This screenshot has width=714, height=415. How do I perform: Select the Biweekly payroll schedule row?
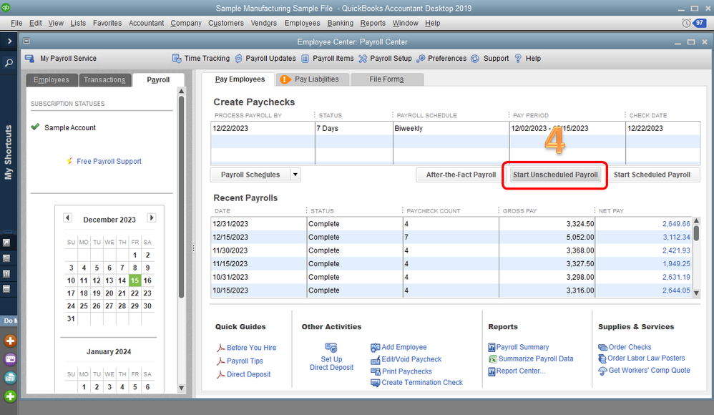click(x=455, y=129)
